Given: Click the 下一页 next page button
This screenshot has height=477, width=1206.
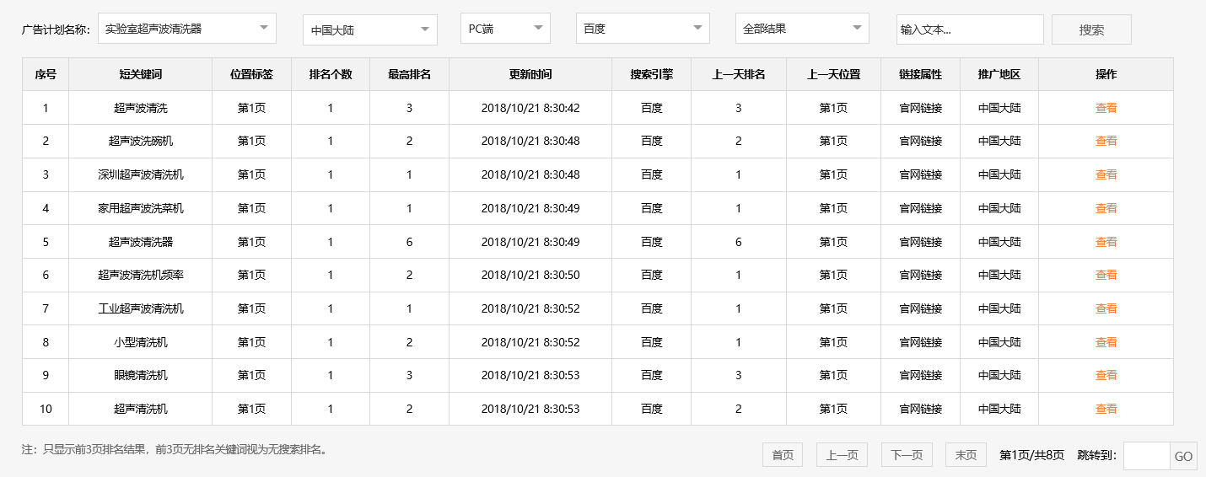Looking at the screenshot, I should 907,455.
